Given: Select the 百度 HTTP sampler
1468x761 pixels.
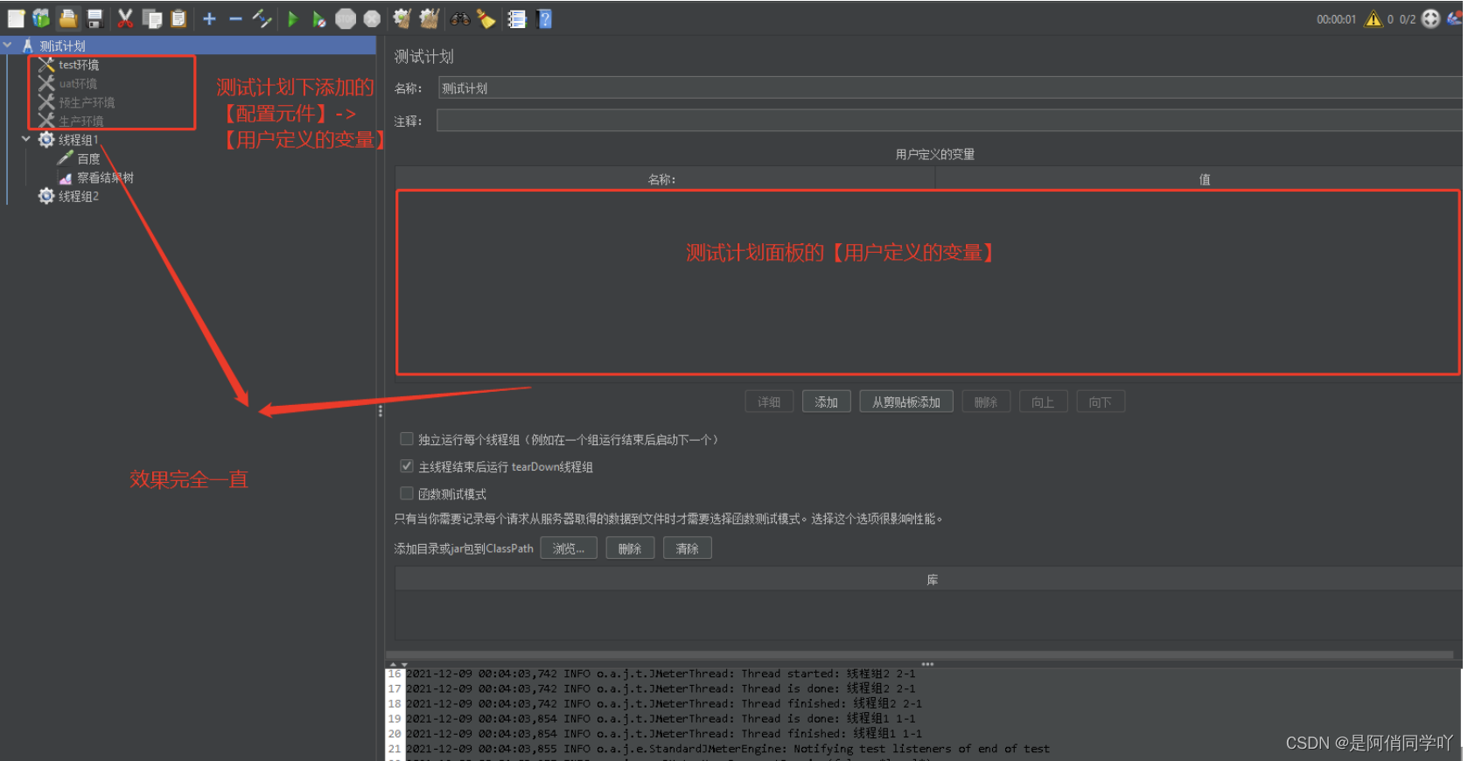Looking at the screenshot, I should [x=88, y=158].
